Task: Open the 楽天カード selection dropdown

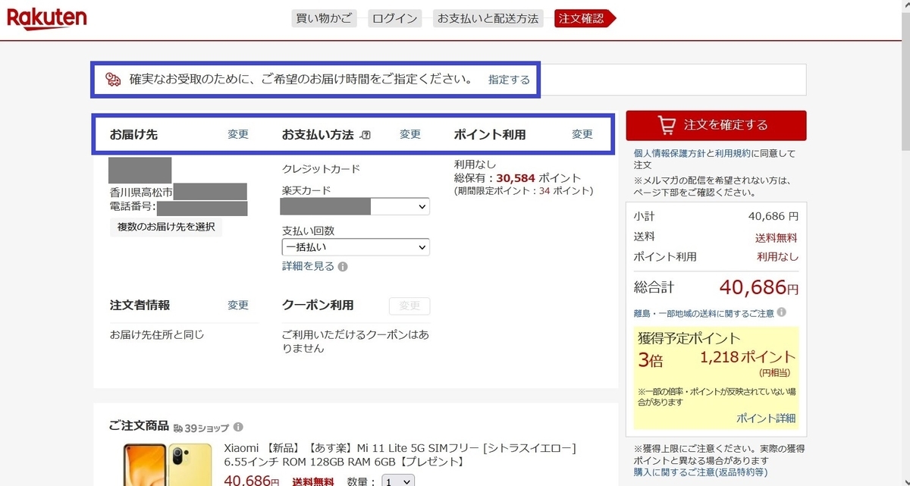Action: 356,206
